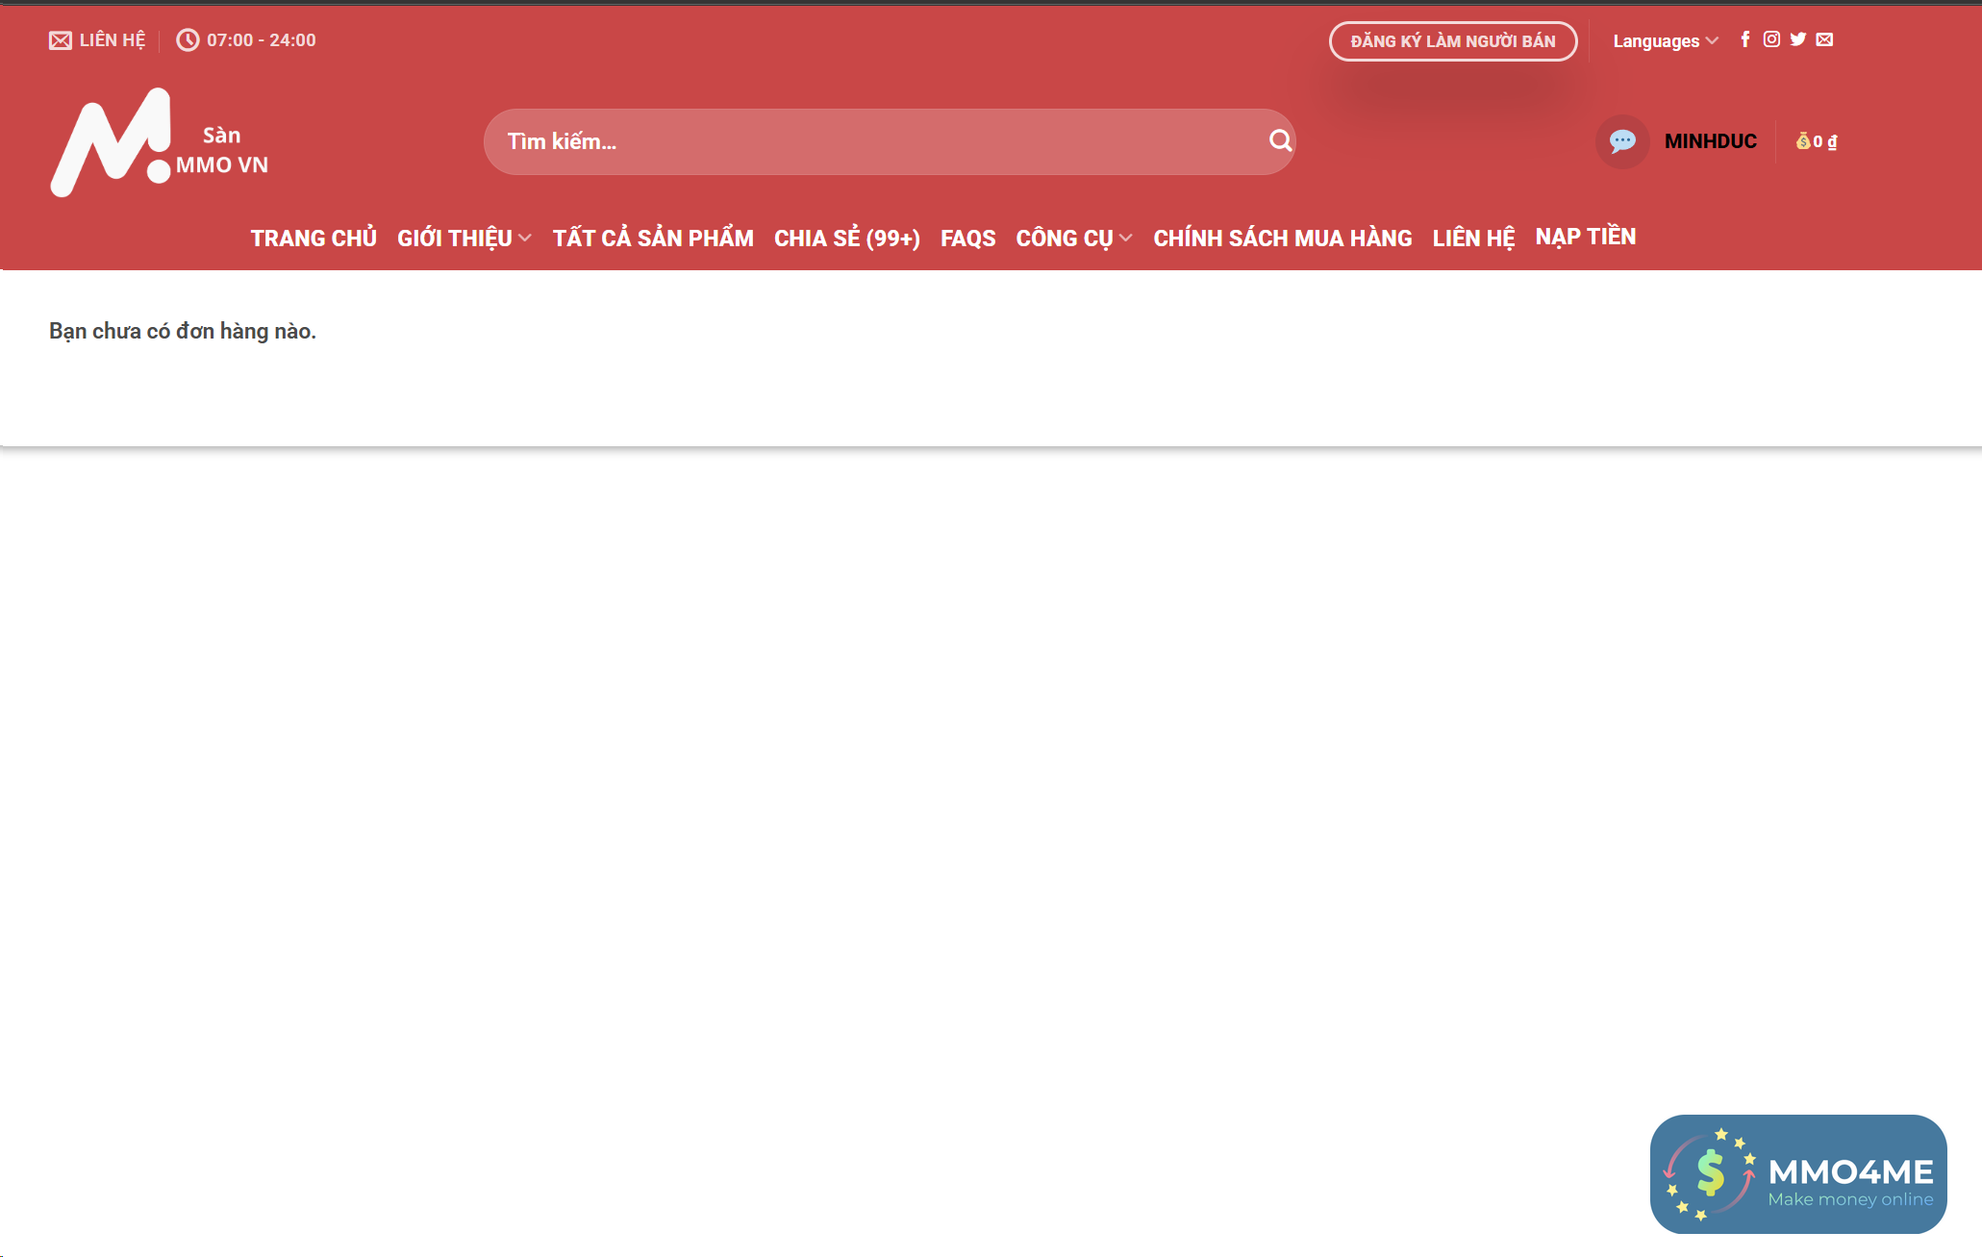Viewport: 1982px width, 1257px height.
Task: Open TẤT CẢ SẢN PHẨM page
Action: pyautogui.click(x=653, y=238)
